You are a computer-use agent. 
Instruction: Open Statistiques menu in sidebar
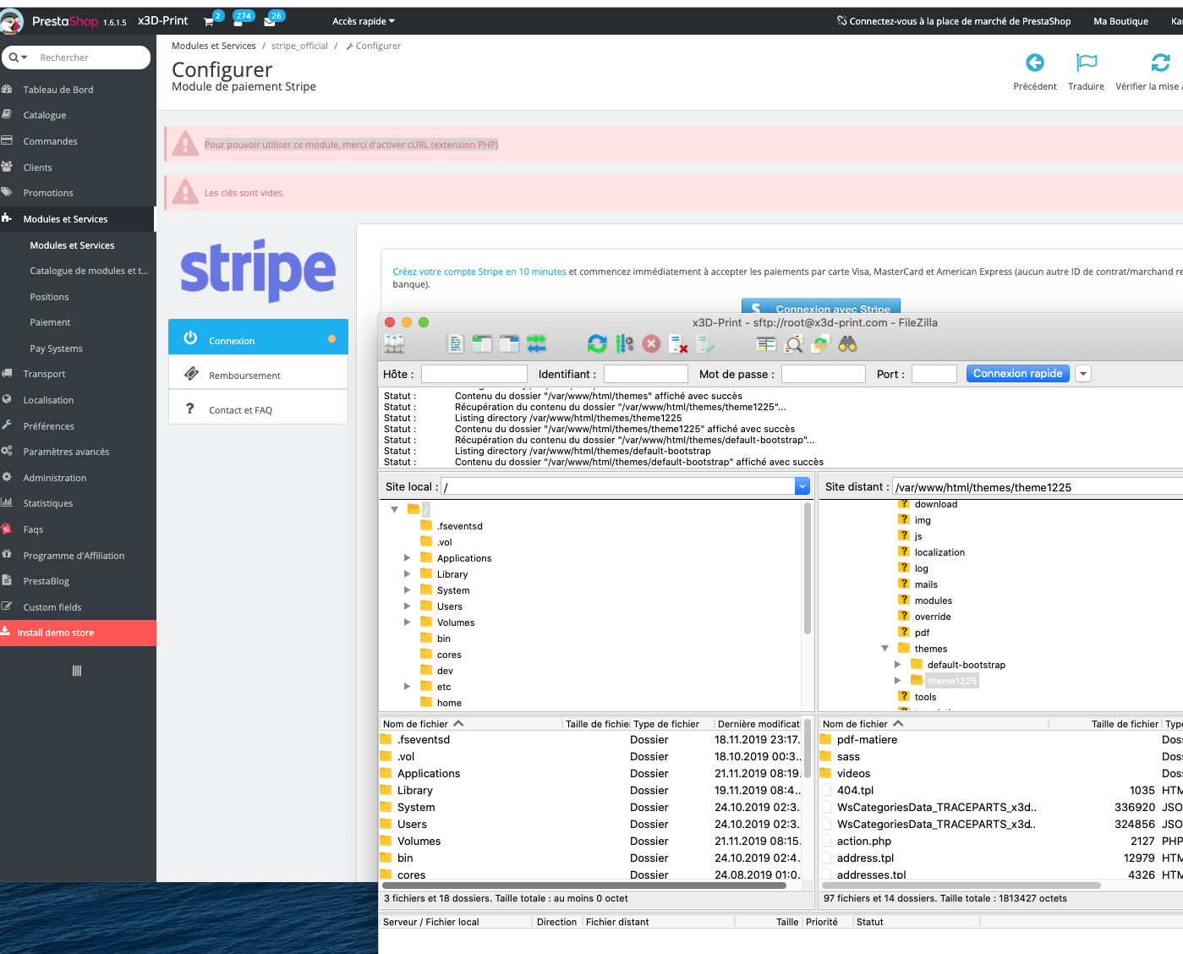point(48,503)
